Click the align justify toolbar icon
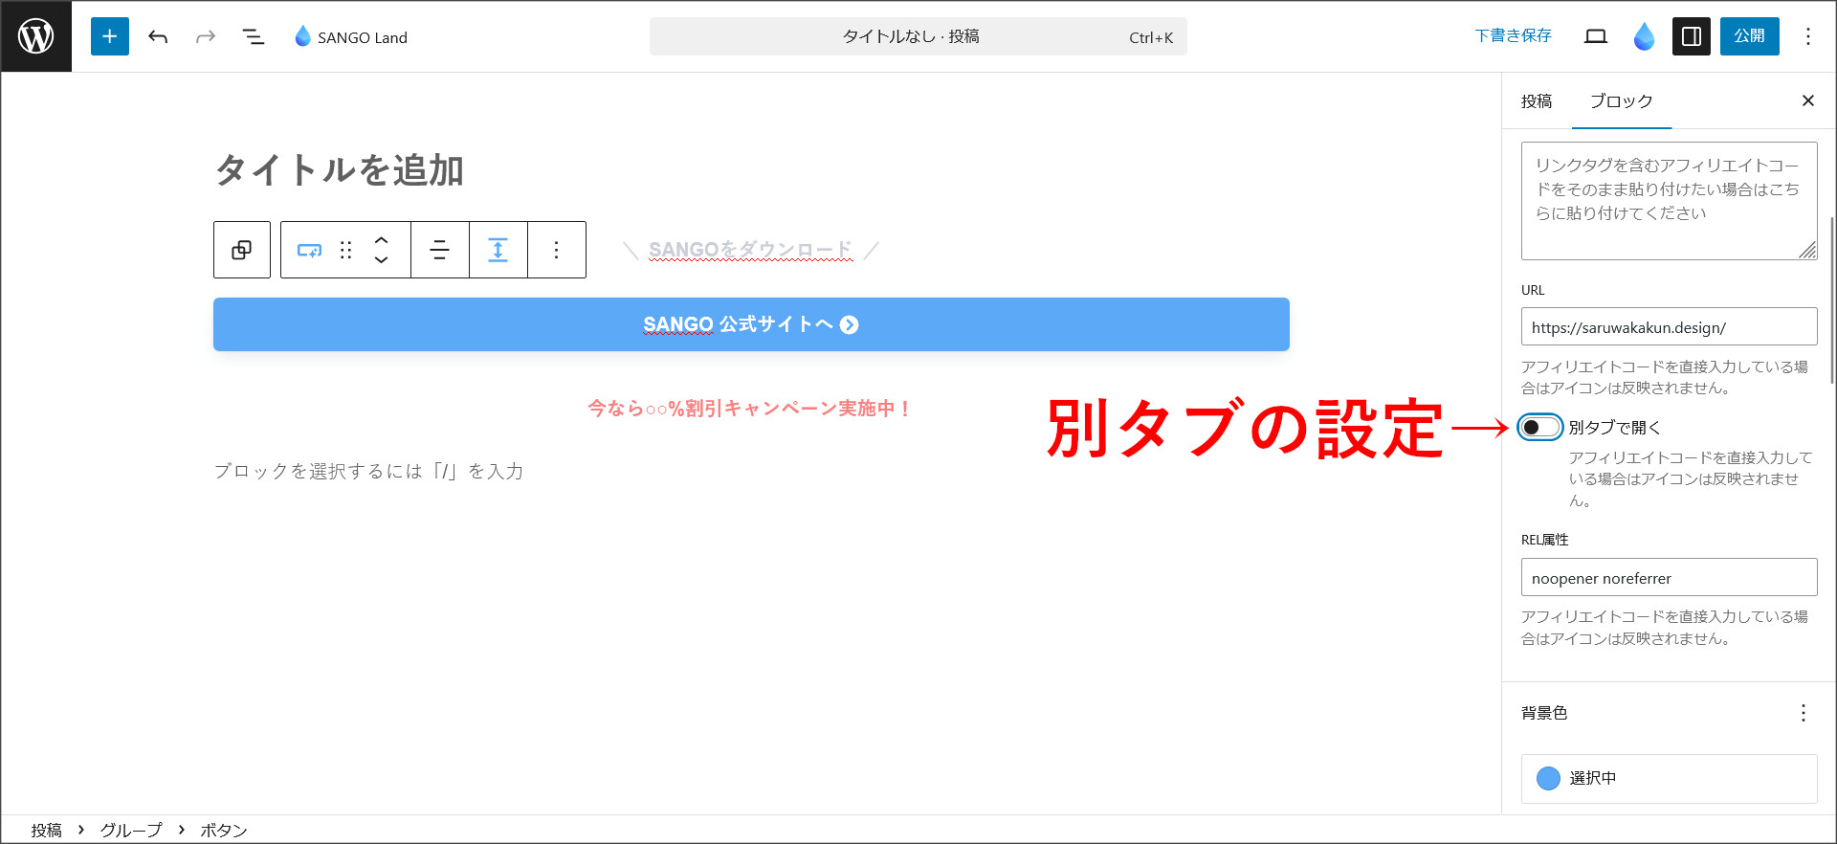 440,250
